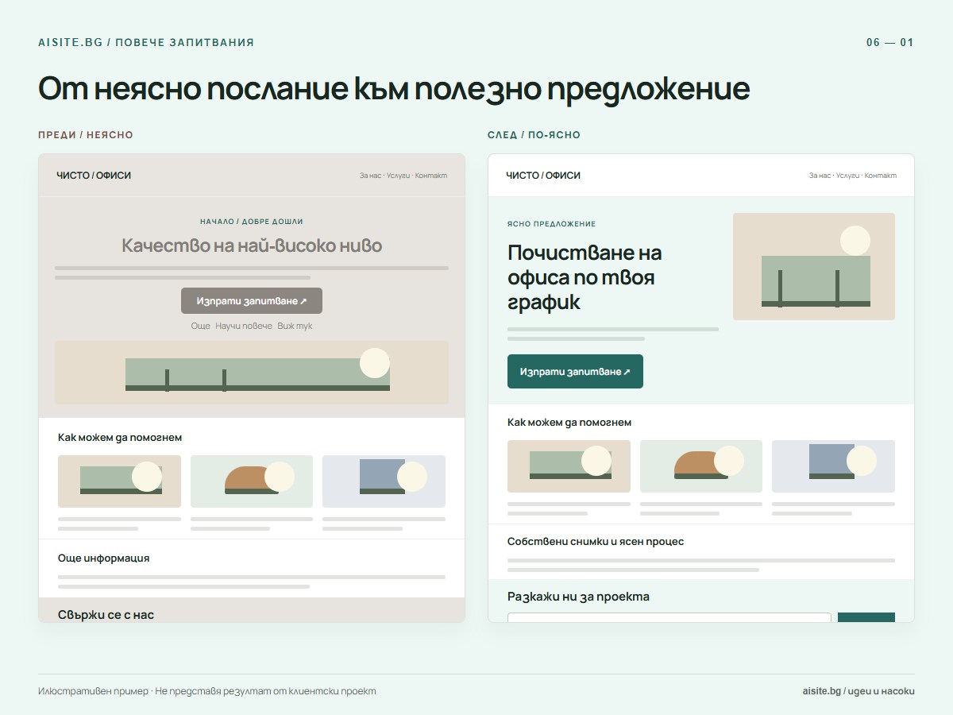The image size is (953, 715).
Task: Follow the 'Научи повече' link
Action: tap(244, 327)
